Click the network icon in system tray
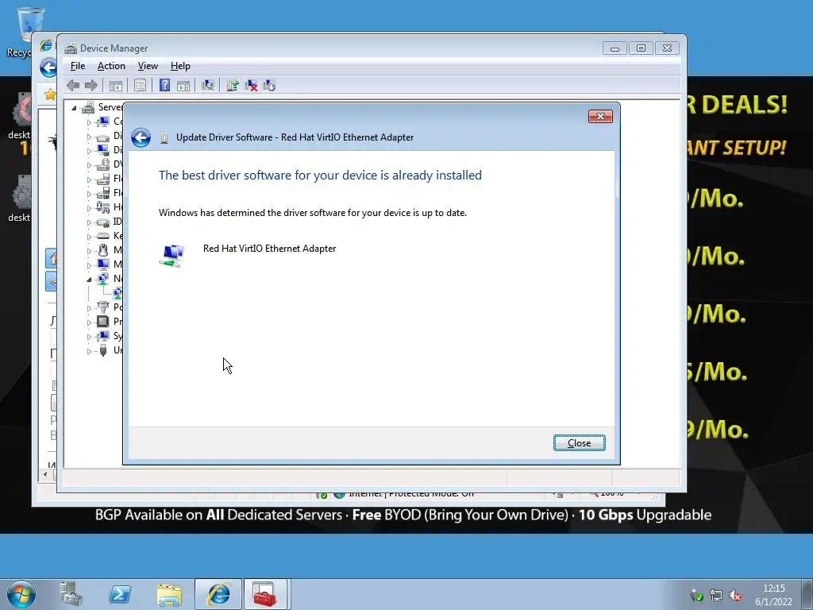 [716, 596]
